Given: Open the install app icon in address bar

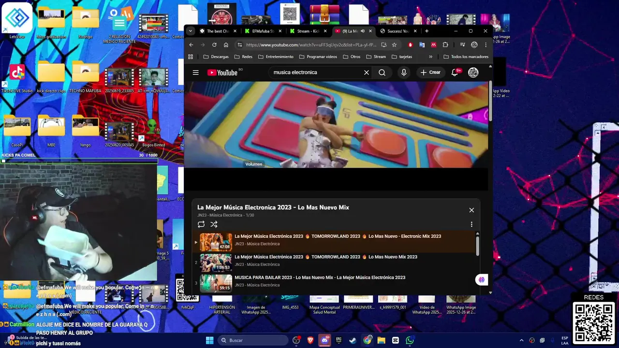Looking at the screenshot, I should [x=383, y=44].
